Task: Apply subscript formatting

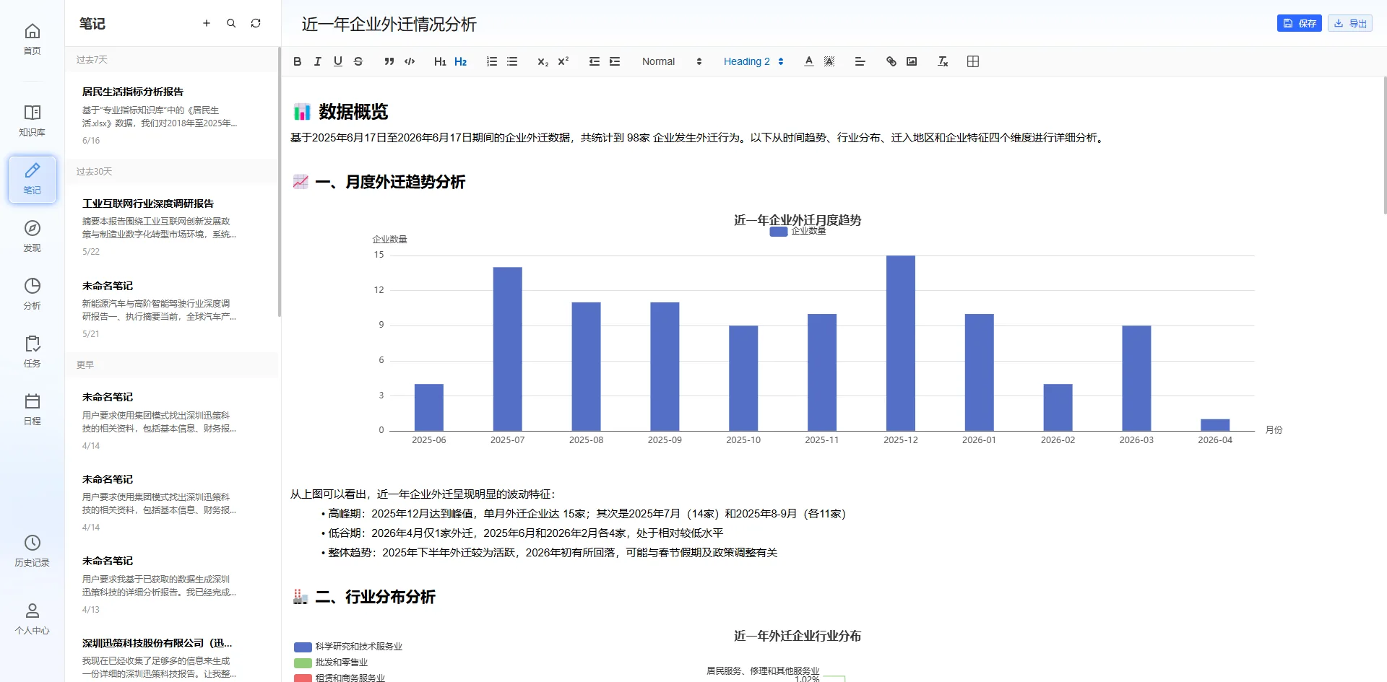Action: (x=543, y=61)
